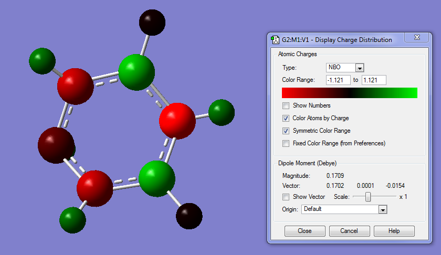
Task: Select the dark green atom at the upper left
Action: click(x=42, y=61)
